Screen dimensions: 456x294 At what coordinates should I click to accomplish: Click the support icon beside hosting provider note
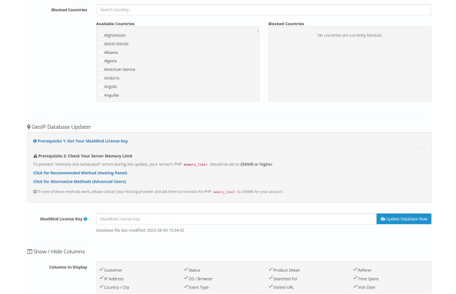[35, 192]
